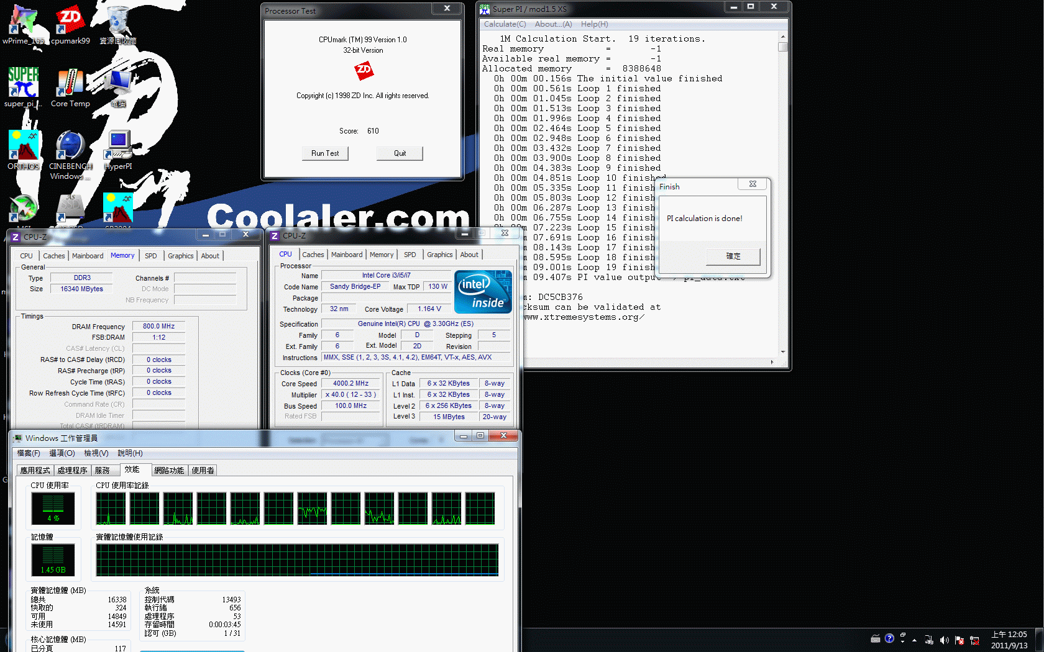This screenshot has width=1044, height=652.
Task: Click the blue help tray icon
Action: (x=889, y=638)
